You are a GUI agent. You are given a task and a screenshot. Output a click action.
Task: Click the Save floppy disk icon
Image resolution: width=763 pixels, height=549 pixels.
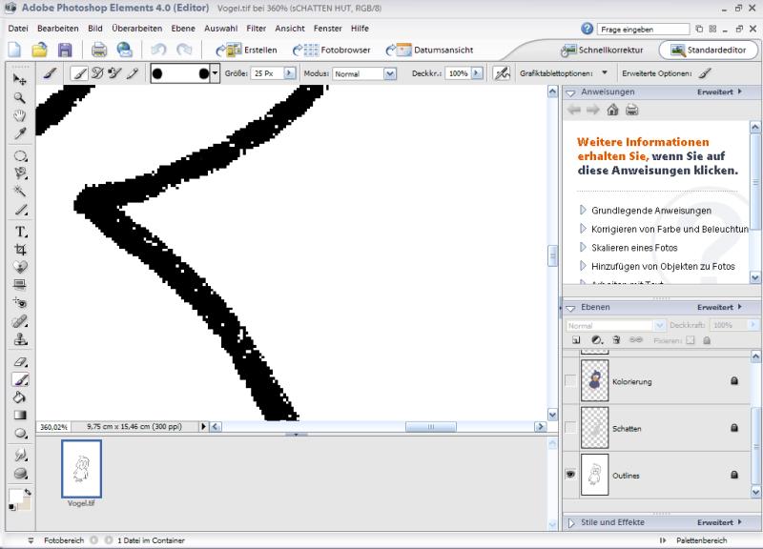[65, 50]
